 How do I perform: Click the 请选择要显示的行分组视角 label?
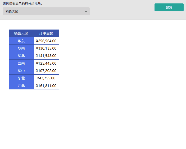coord(22,4)
